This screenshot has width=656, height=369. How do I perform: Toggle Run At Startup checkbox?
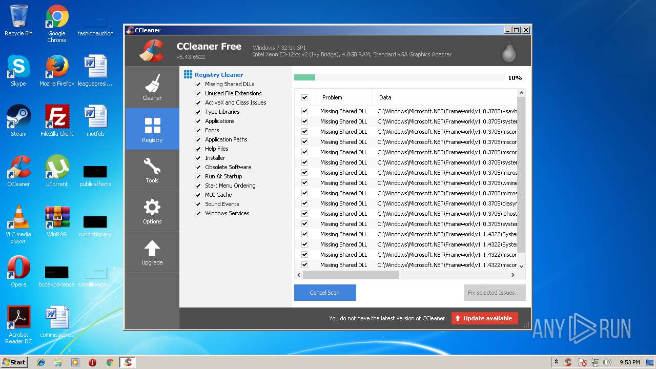(x=198, y=176)
